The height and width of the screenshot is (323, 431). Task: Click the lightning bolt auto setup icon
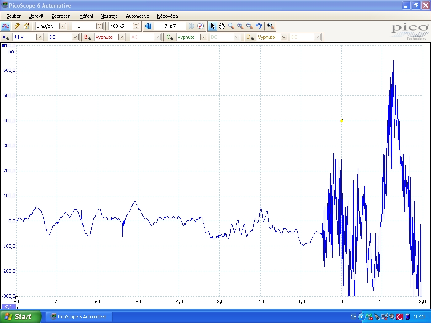[17, 26]
